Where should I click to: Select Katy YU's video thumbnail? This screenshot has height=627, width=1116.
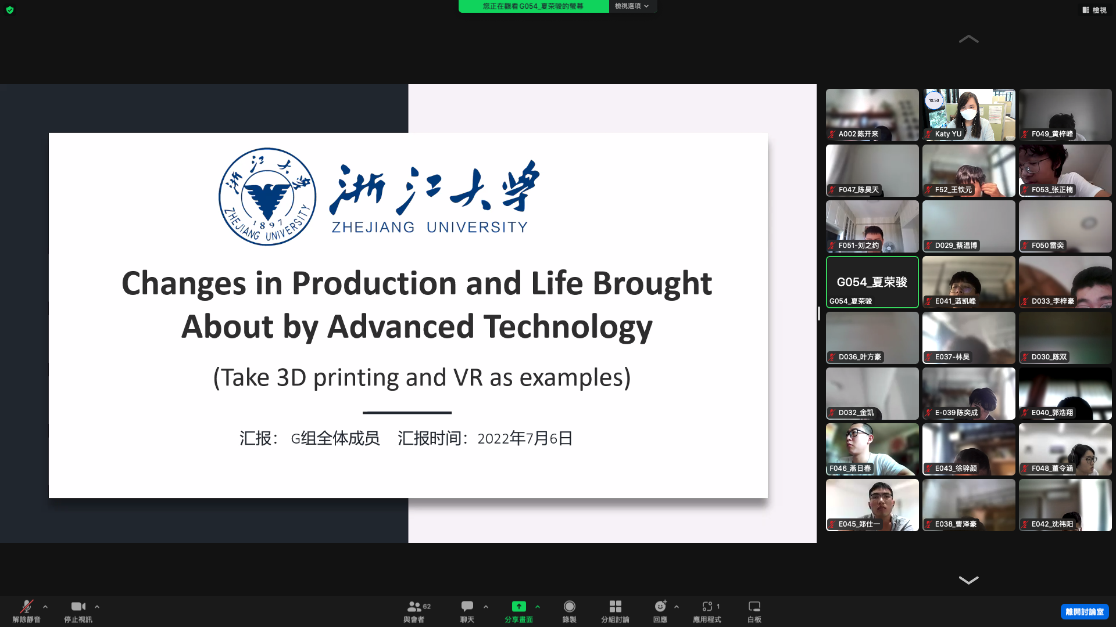pos(968,114)
